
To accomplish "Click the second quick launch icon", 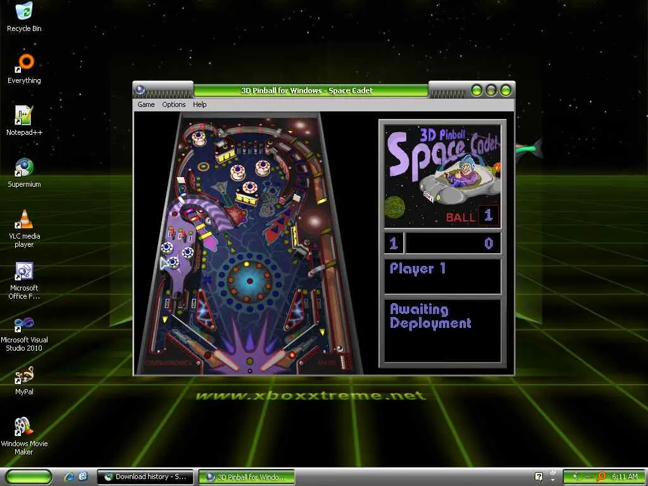I will (x=83, y=477).
